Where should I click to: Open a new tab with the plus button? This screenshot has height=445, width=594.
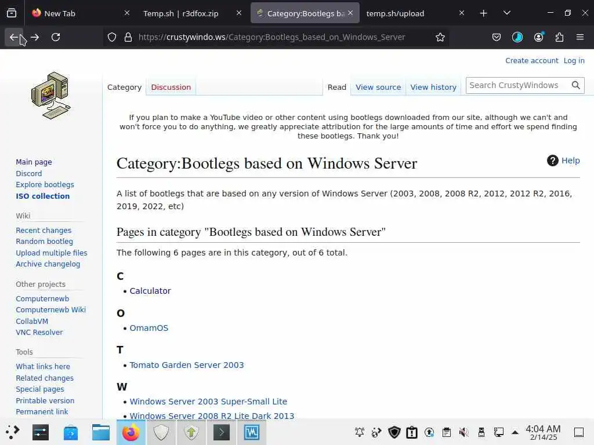(483, 13)
